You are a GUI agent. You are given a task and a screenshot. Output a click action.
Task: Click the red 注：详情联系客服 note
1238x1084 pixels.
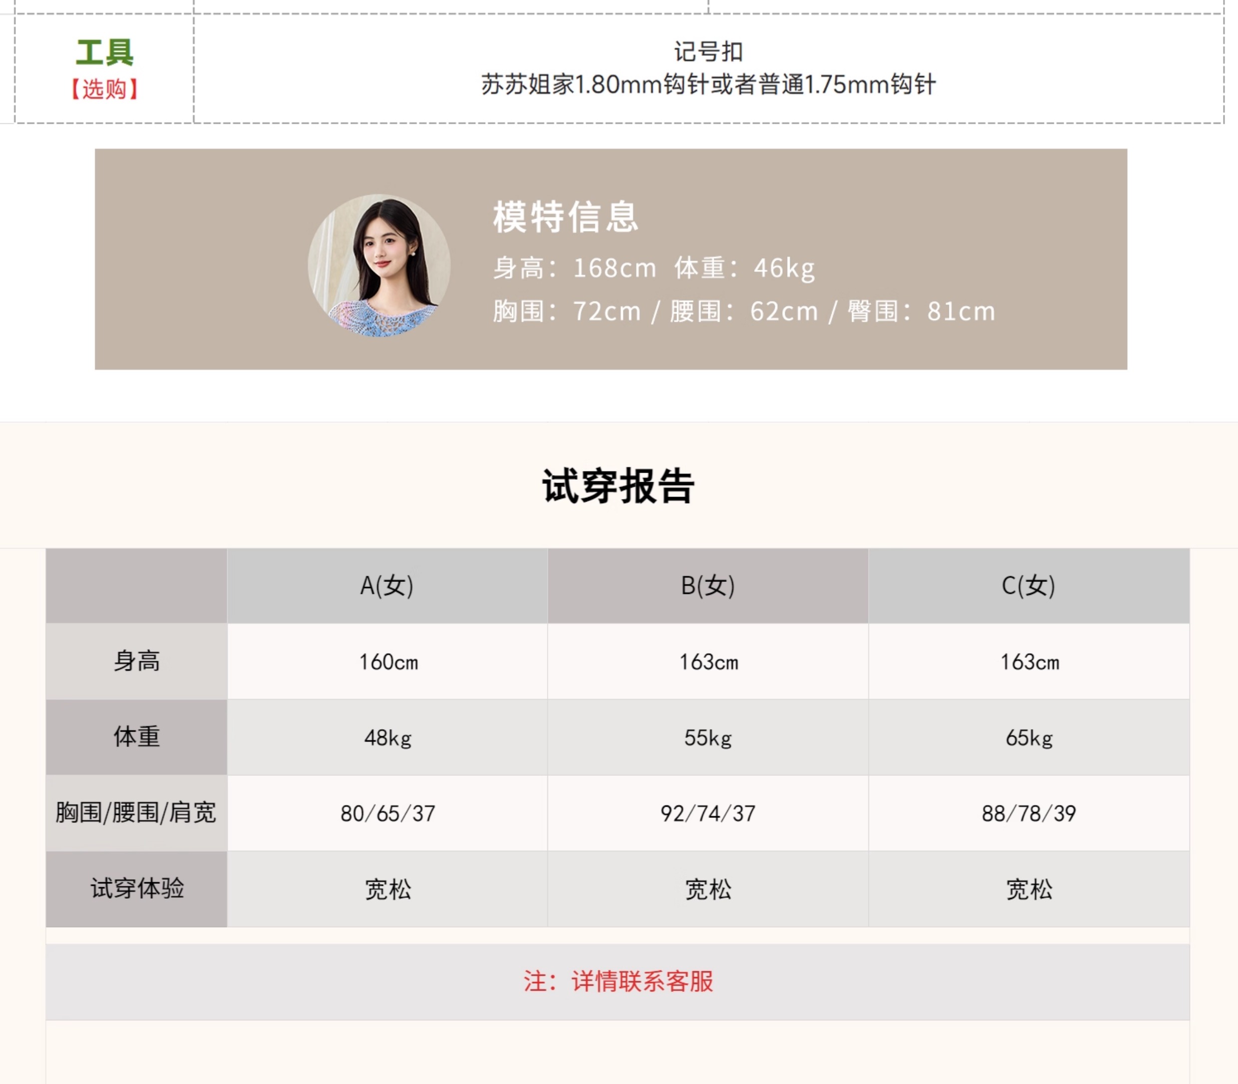coord(618,981)
